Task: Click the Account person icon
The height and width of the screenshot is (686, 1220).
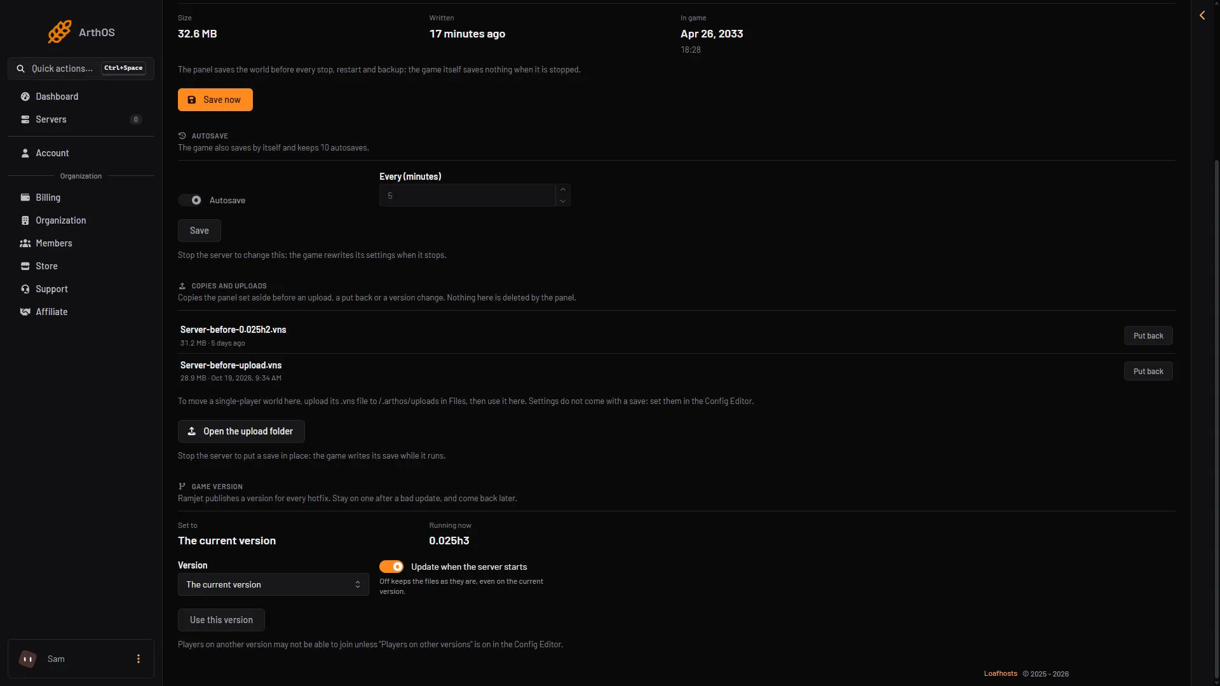Action: 25,153
